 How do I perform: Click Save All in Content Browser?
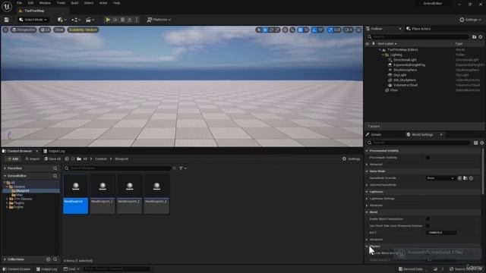[x=52, y=159]
